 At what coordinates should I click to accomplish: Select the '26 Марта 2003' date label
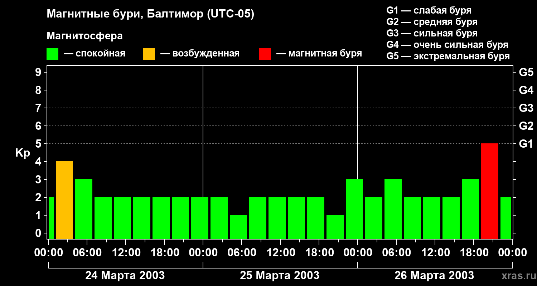tap(434, 276)
